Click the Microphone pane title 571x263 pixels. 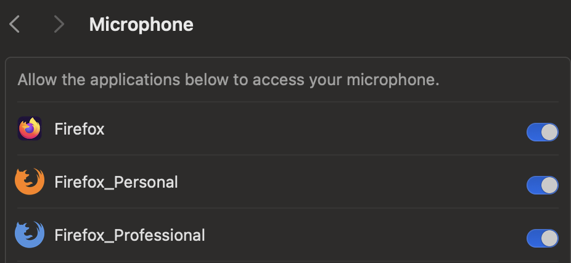pos(141,25)
